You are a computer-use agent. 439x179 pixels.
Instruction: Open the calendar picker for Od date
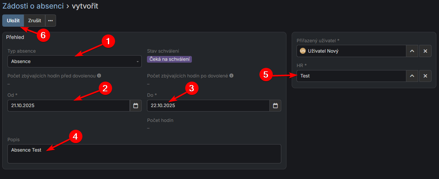pyautogui.click(x=135, y=106)
